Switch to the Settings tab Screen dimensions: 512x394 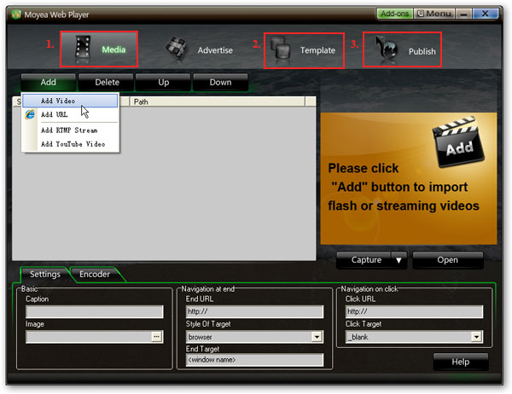click(x=45, y=275)
